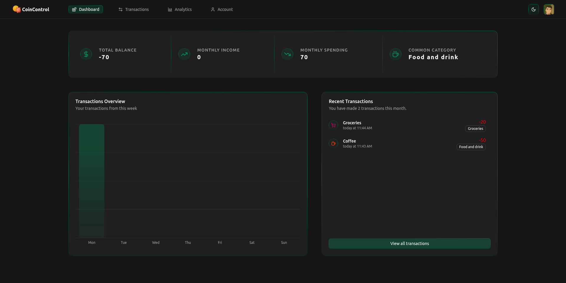Screen dimensions: 566x283
Task: Switch to the Dashboard tab
Action: 85,9
